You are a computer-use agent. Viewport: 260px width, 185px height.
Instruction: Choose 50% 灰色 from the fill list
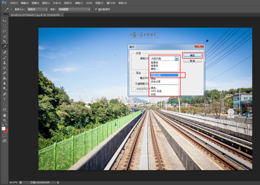point(164,91)
